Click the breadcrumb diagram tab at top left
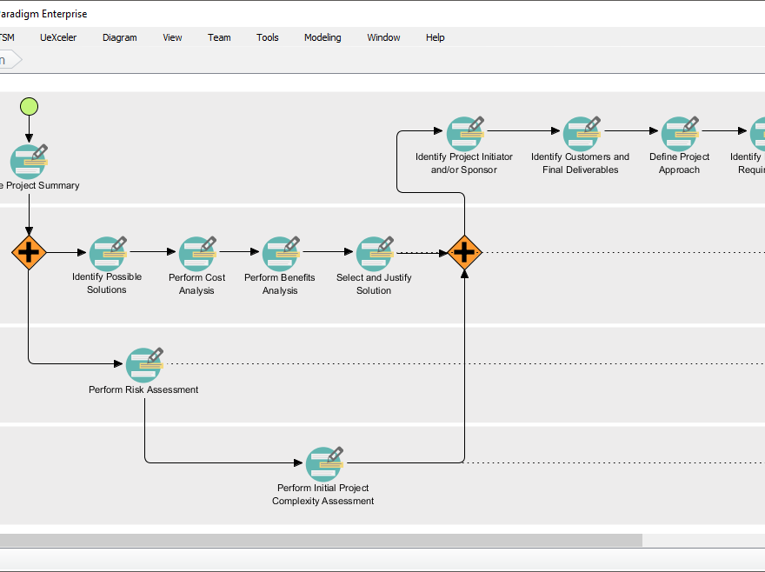The image size is (765, 572). tap(7, 60)
